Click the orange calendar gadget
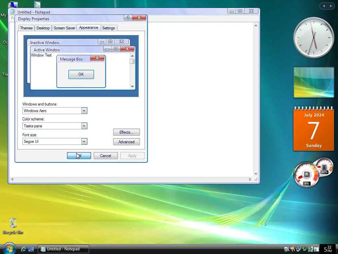The width and height of the screenshot is (338, 254). pos(314,129)
